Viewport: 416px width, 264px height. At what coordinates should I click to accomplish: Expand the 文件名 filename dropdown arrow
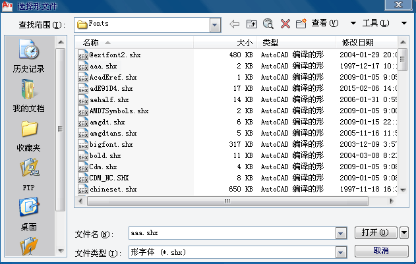click(341, 233)
